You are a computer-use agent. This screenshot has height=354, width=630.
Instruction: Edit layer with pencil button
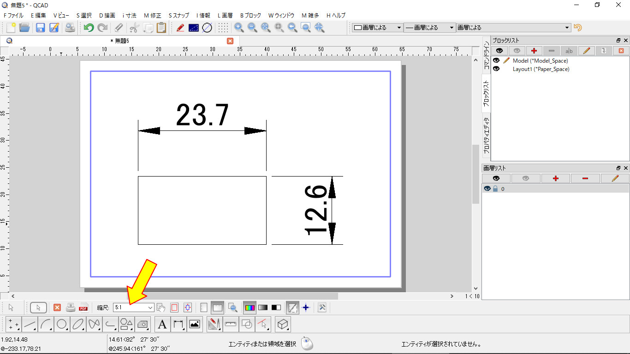point(614,178)
